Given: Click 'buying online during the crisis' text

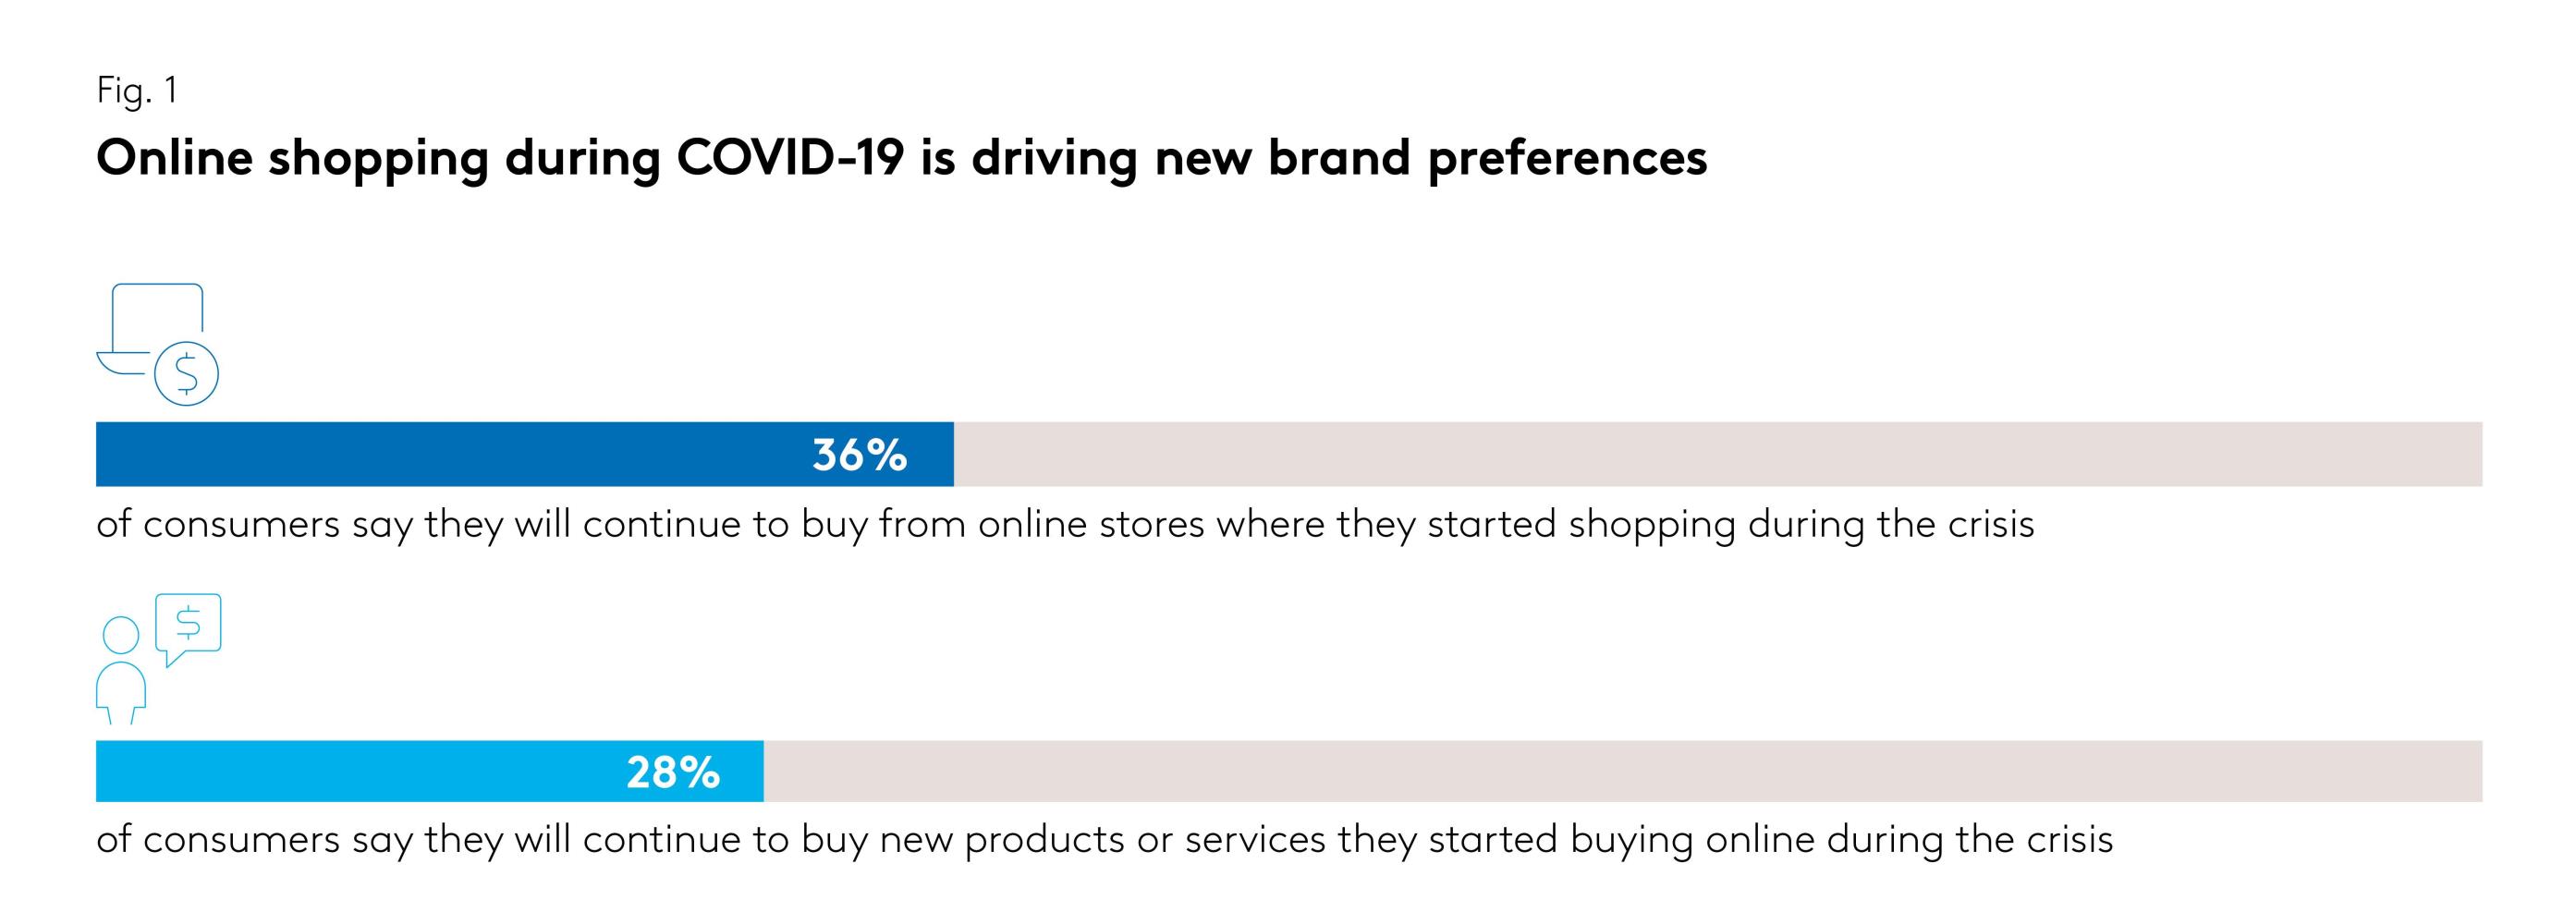Looking at the screenshot, I should point(1841,840).
